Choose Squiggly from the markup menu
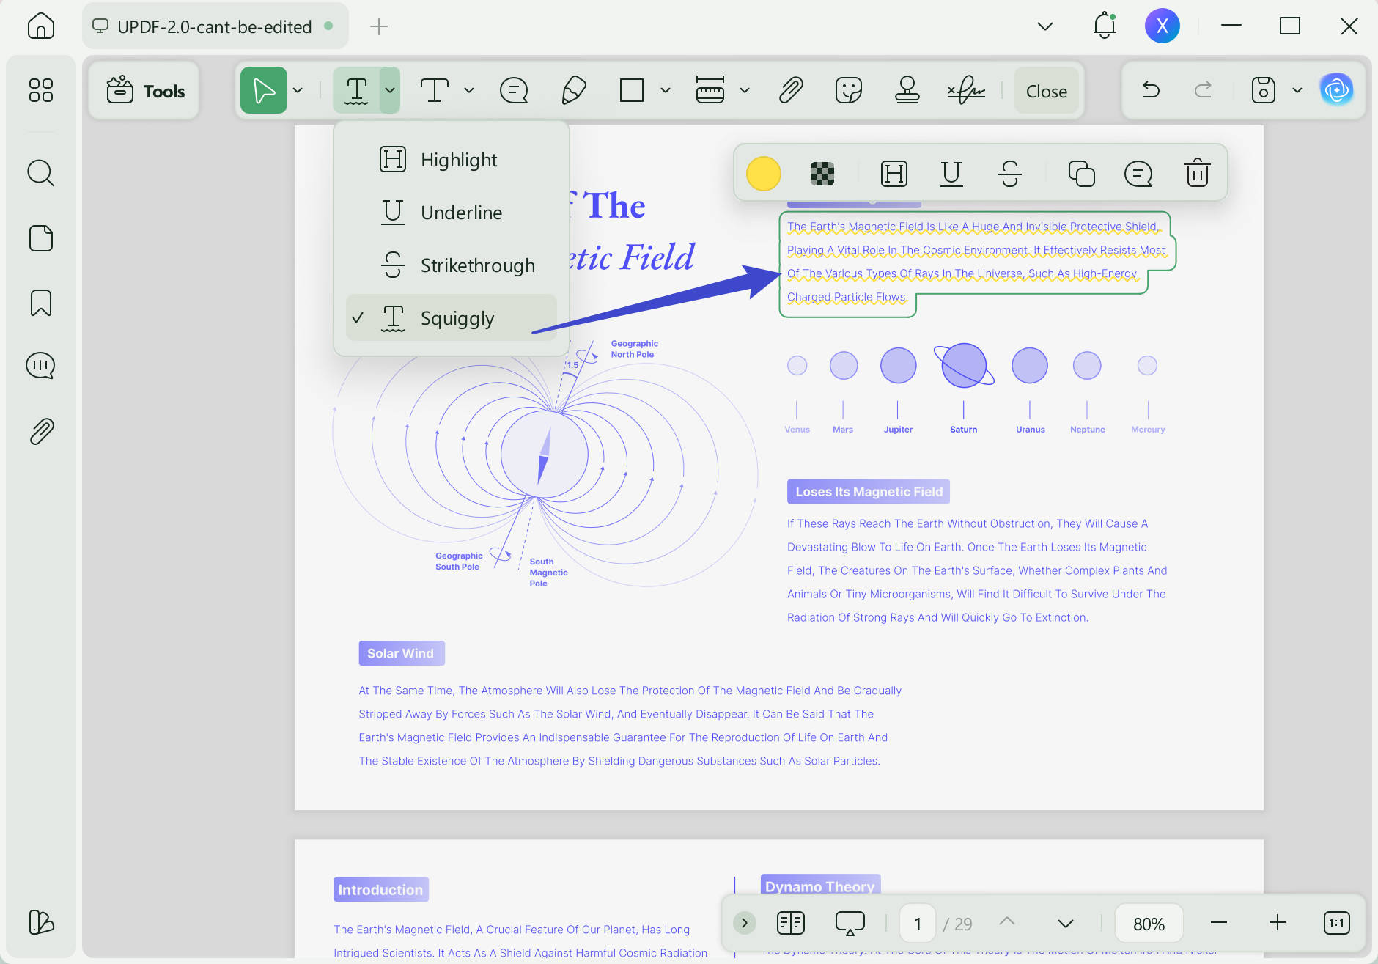The height and width of the screenshot is (964, 1378). tap(452, 318)
